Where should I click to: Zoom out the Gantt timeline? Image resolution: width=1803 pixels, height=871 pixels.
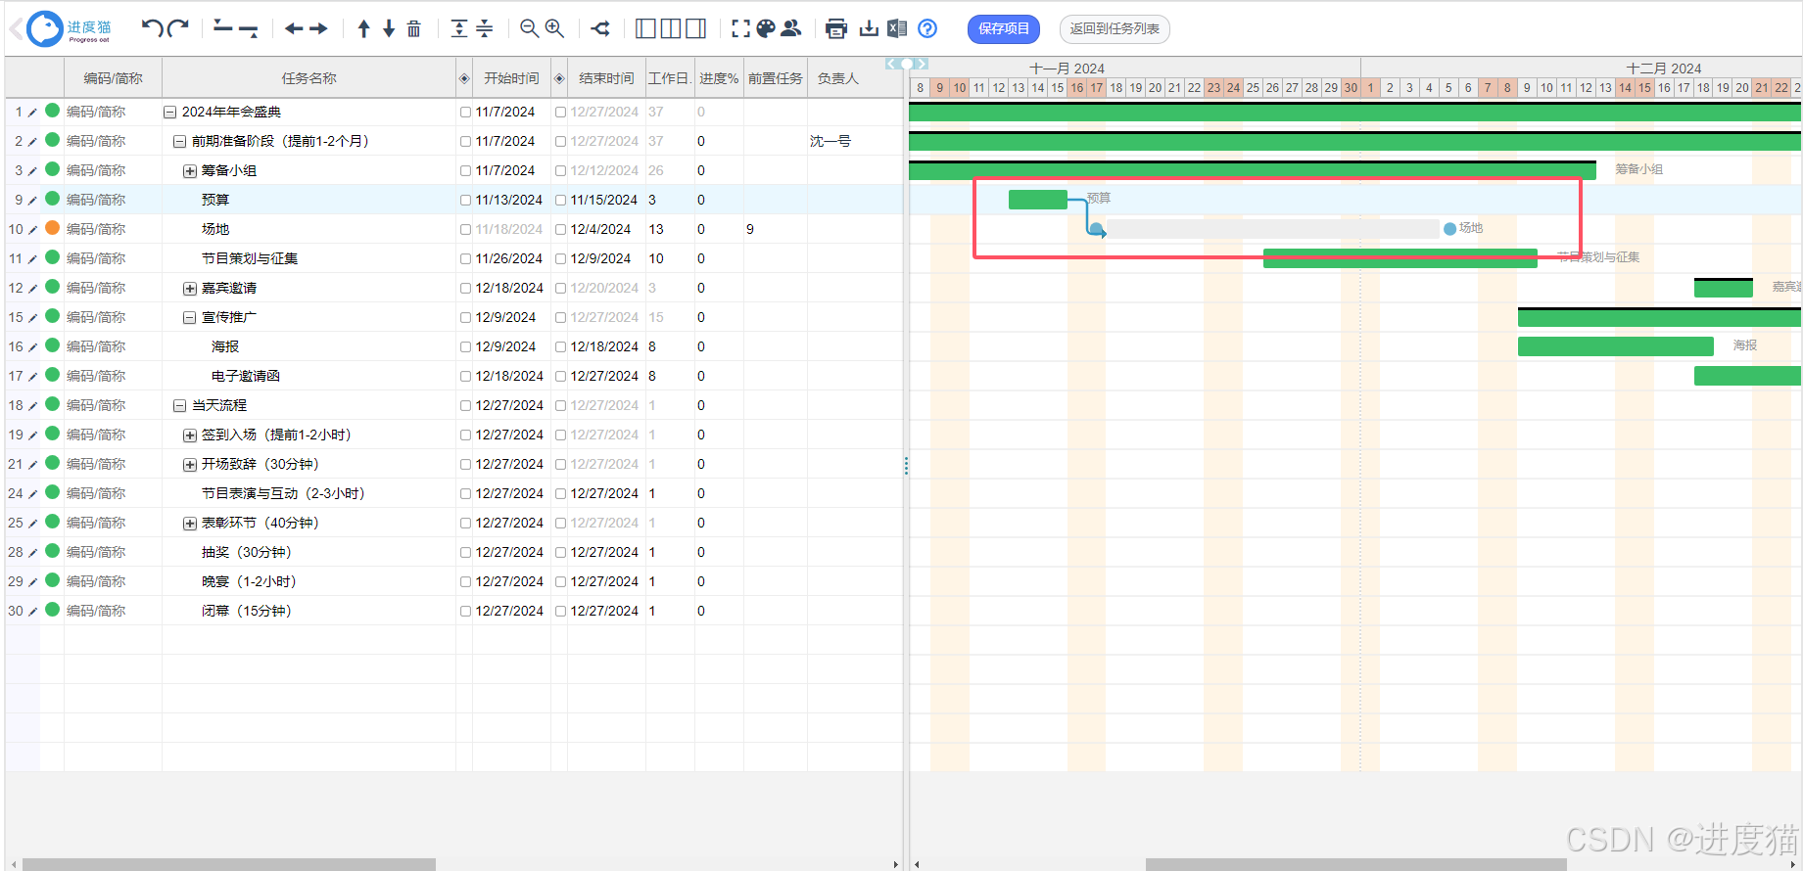point(530,28)
